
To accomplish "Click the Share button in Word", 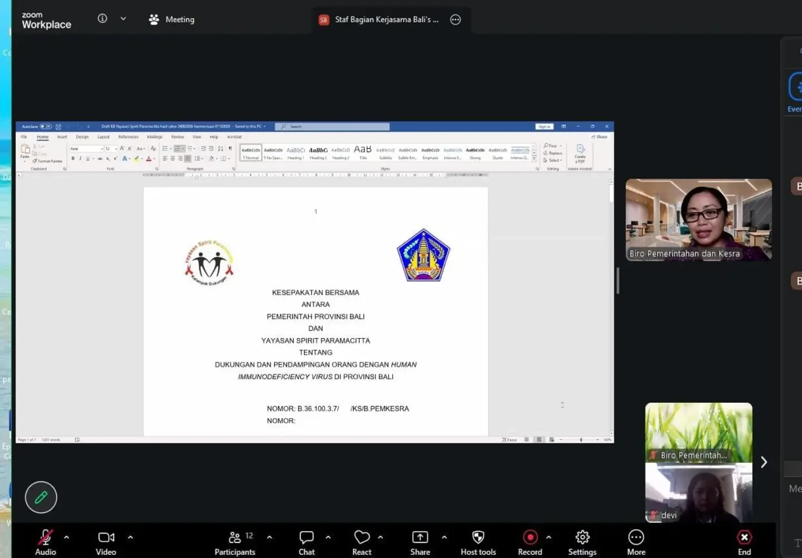I will [x=599, y=137].
